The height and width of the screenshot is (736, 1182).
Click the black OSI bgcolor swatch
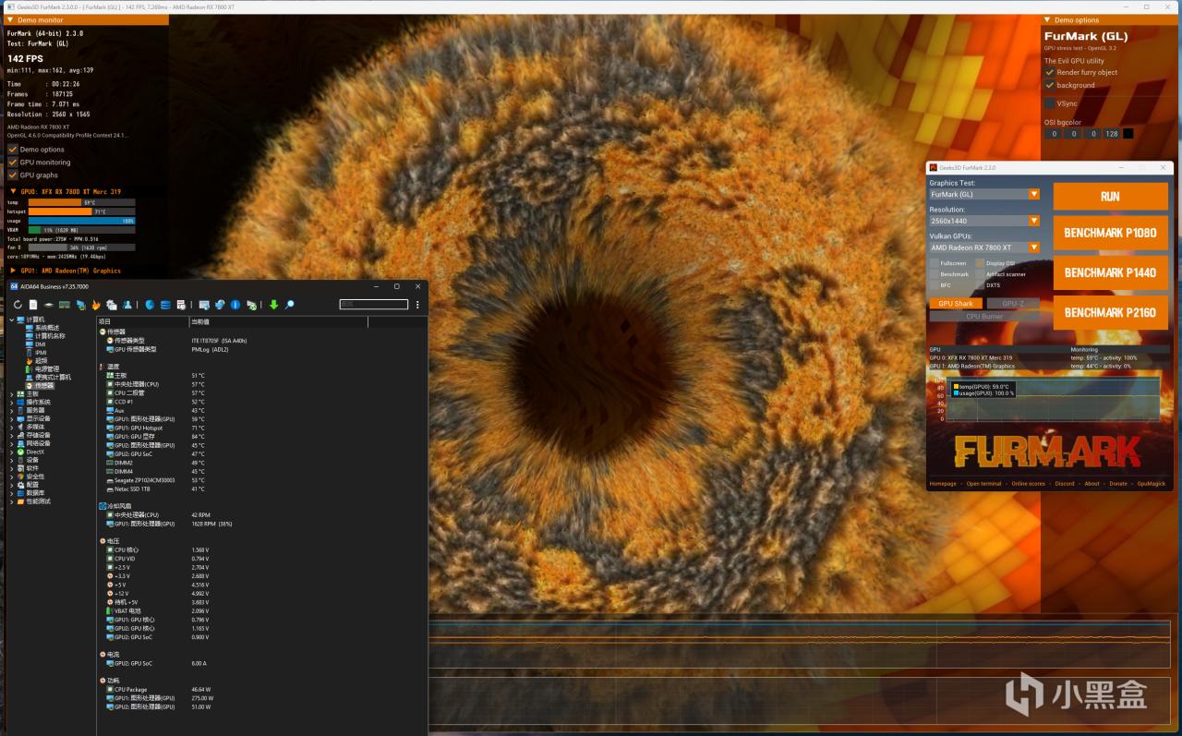[1128, 134]
